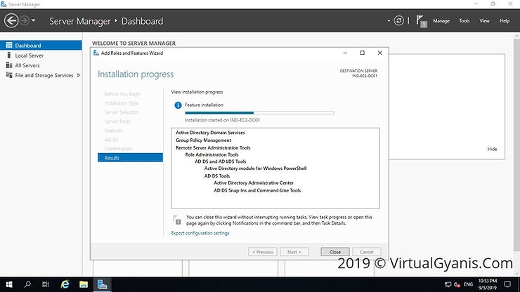This screenshot has width=520, height=292.
Task: Open taskbar search magnifier
Action: (28, 284)
